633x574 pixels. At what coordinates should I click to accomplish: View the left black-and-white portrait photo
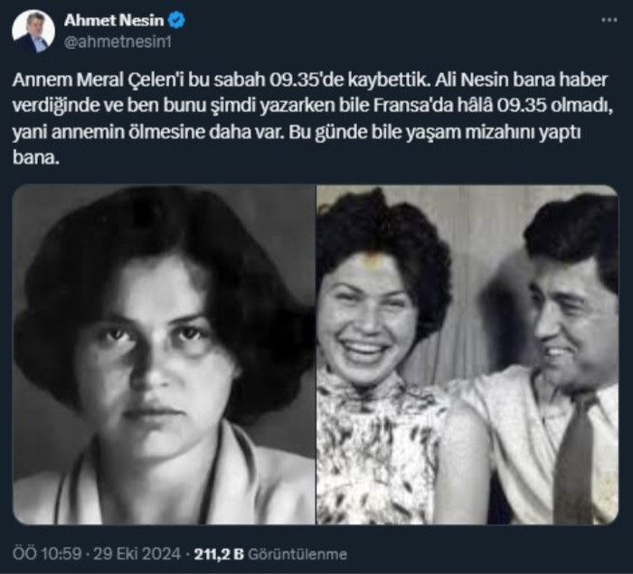click(164, 354)
